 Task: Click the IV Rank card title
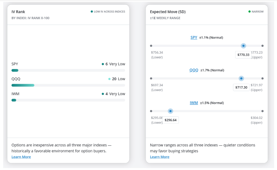point(18,12)
